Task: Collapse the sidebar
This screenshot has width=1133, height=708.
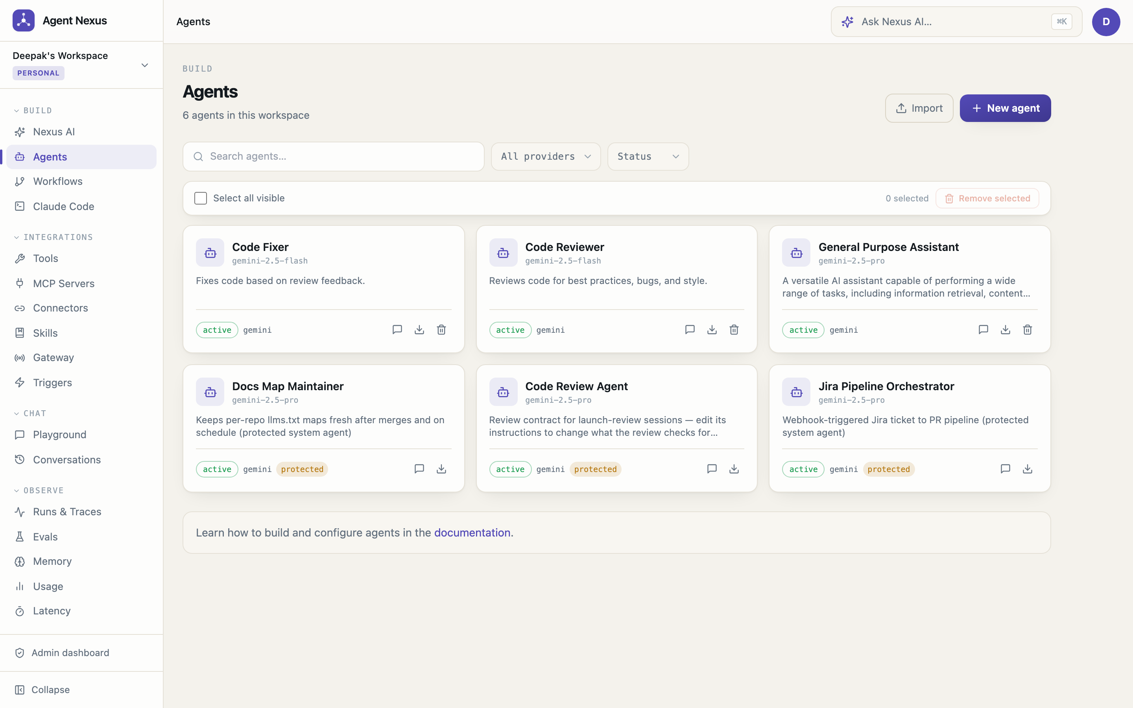Action: pyautogui.click(x=81, y=690)
